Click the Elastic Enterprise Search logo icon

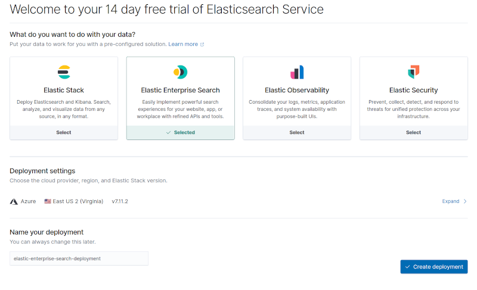(181, 72)
